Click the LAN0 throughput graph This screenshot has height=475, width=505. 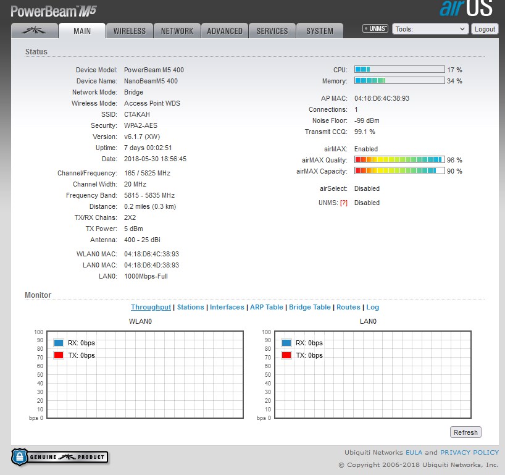pyautogui.click(x=373, y=374)
